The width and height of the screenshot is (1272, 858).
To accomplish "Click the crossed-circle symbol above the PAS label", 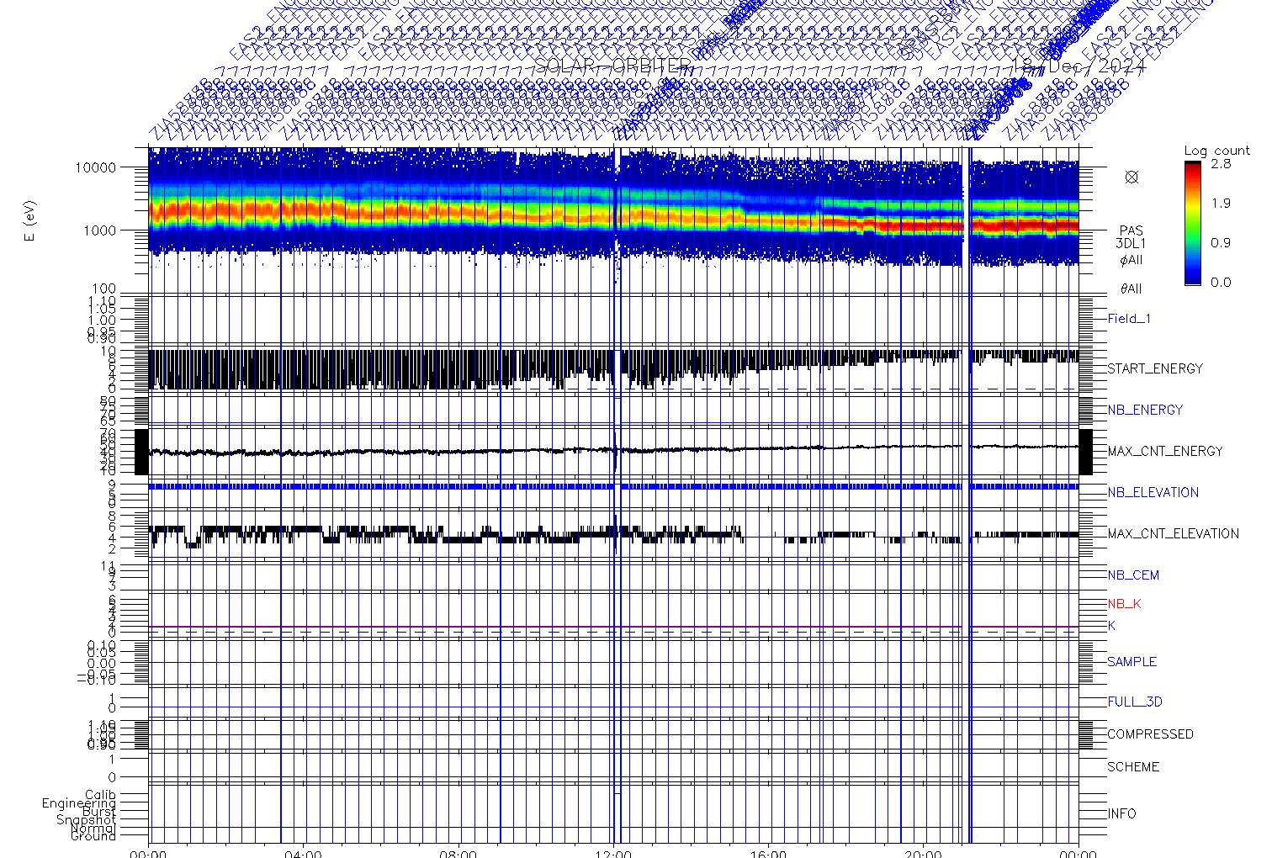I will point(1132,177).
